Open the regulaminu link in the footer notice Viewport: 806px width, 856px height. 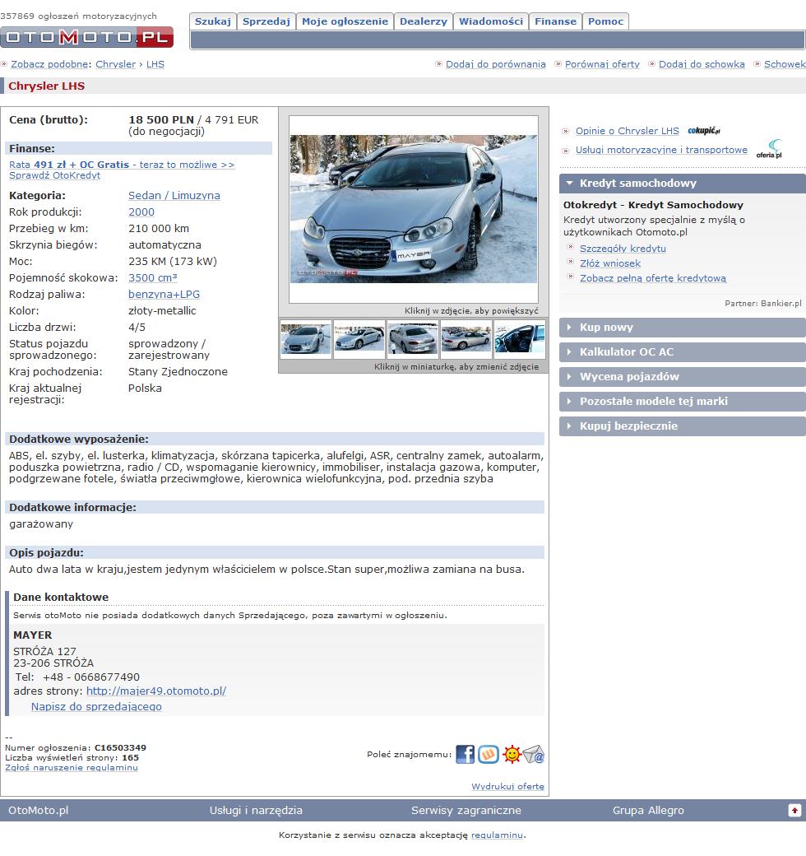[x=497, y=835]
